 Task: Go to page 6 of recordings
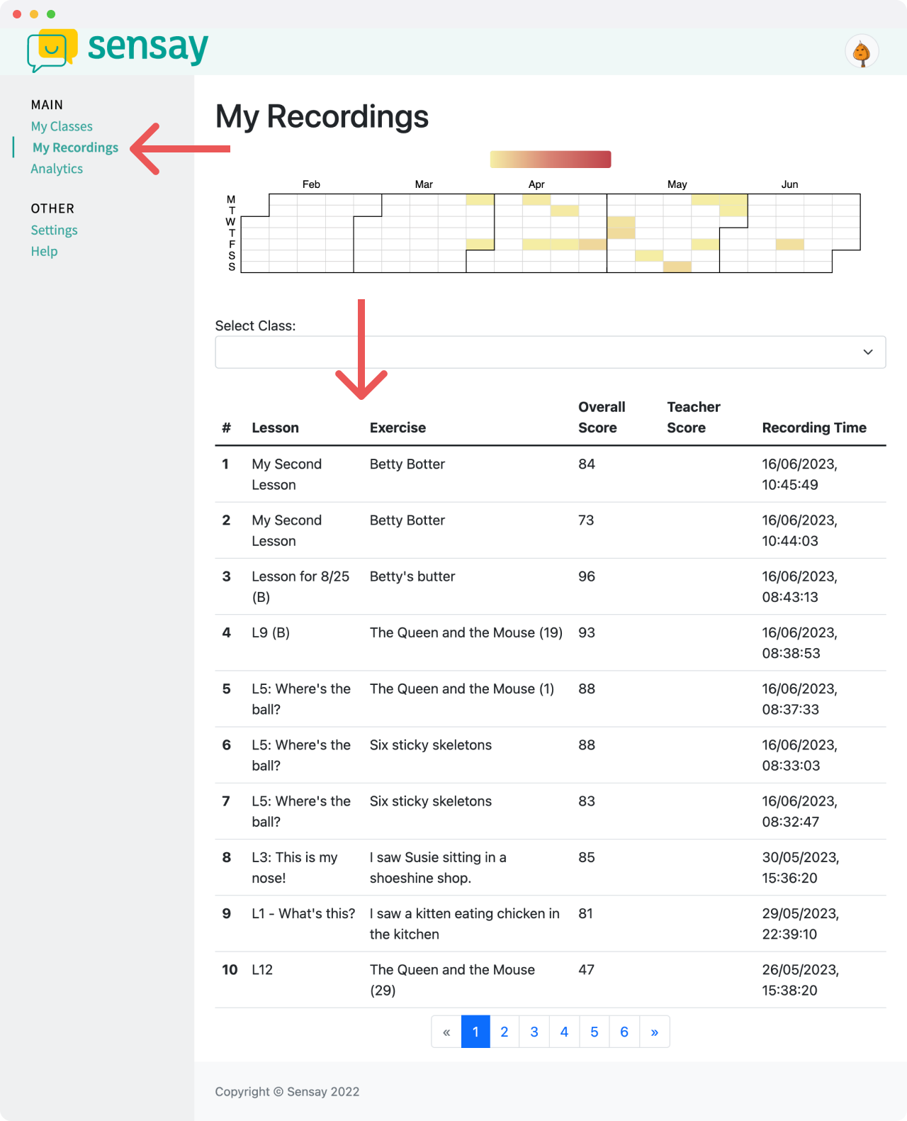pyautogui.click(x=624, y=1032)
